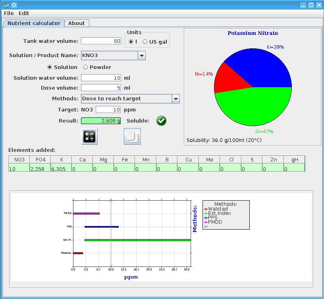The image size is (324, 299).
Task: Minimize the window using title bar button
Action: [303, 5]
